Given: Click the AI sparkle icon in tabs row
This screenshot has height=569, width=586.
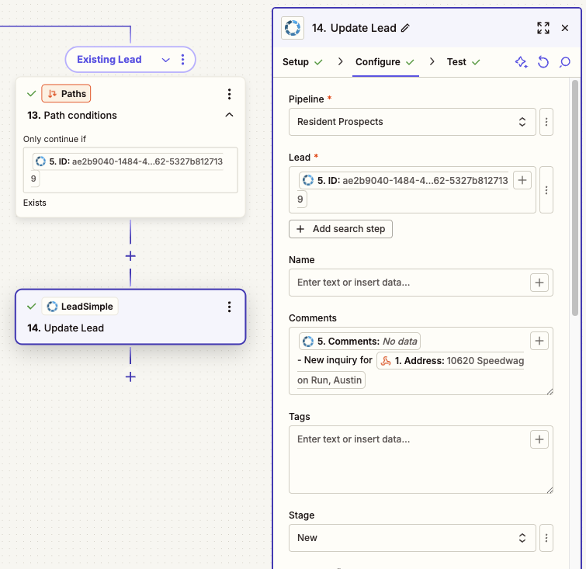Looking at the screenshot, I should tap(521, 62).
